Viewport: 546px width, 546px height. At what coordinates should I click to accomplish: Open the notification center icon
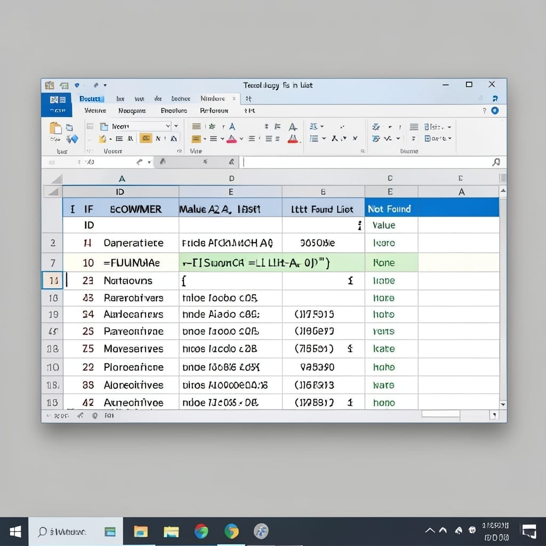tap(529, 532)
